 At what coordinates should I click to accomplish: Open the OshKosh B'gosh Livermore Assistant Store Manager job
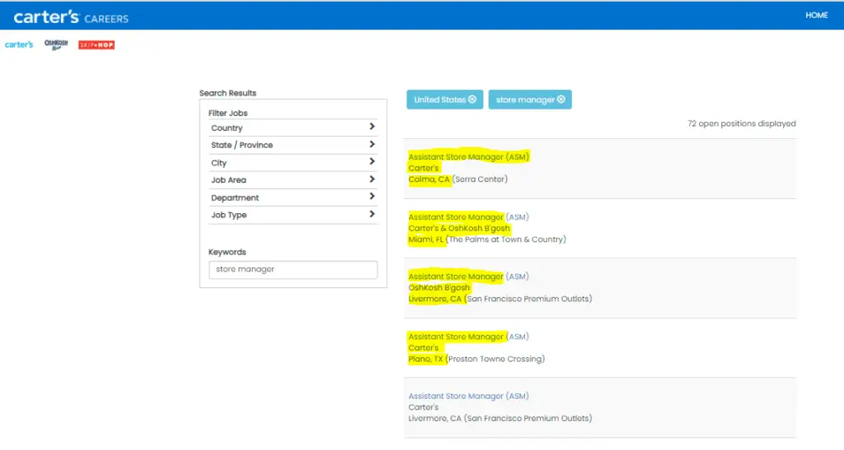[468, 276]
